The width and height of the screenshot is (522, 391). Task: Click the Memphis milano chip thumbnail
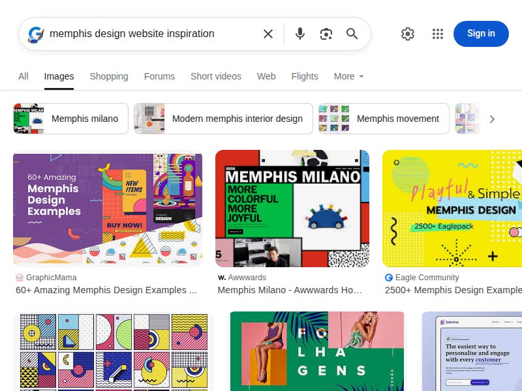tap(27, 119)
